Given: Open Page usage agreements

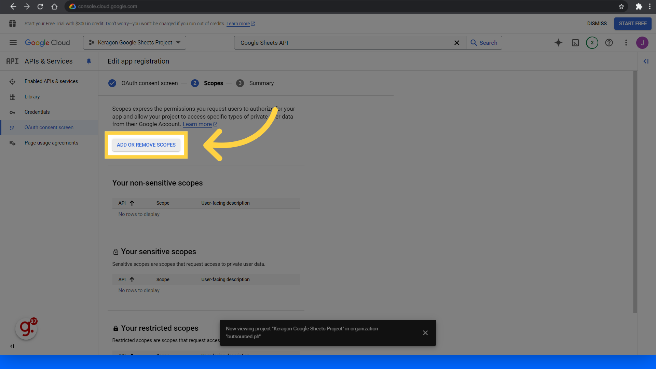Looking at the screenshot, I should [x=51, y=143].
